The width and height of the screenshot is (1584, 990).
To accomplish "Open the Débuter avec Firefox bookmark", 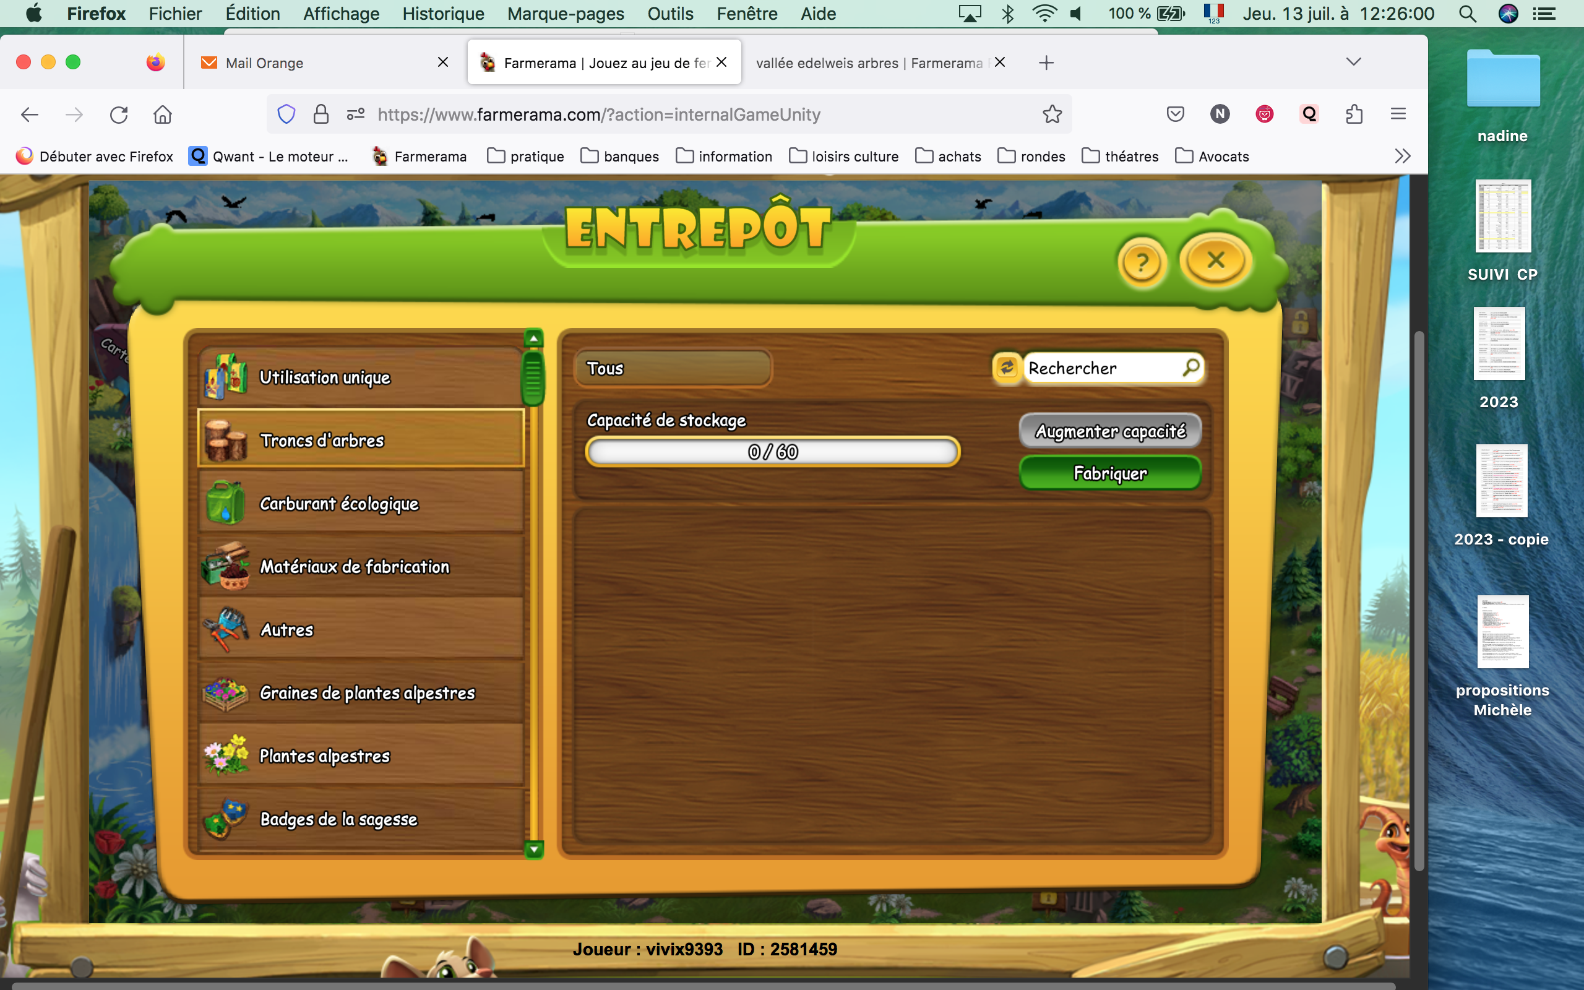I will (94, 157).
